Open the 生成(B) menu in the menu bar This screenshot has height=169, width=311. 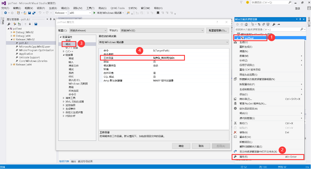click(53, 8)
